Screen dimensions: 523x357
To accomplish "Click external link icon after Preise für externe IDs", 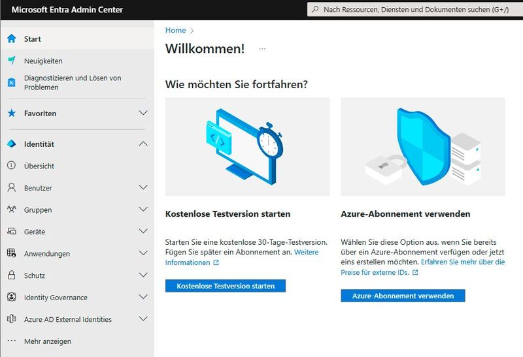I will tap(415, 272).
